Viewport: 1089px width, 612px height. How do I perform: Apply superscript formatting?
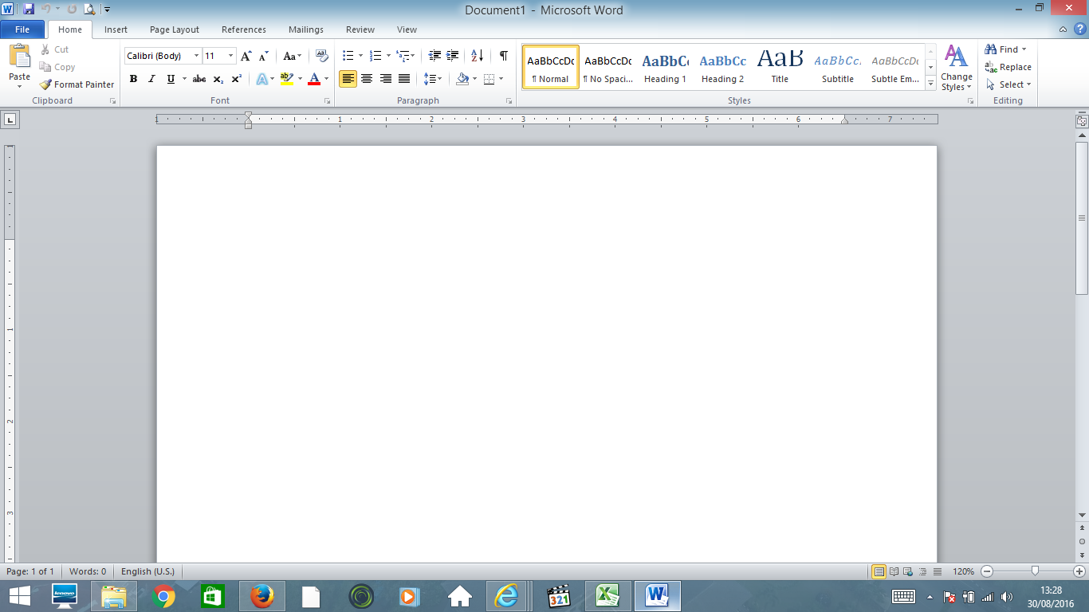point(235,79)
